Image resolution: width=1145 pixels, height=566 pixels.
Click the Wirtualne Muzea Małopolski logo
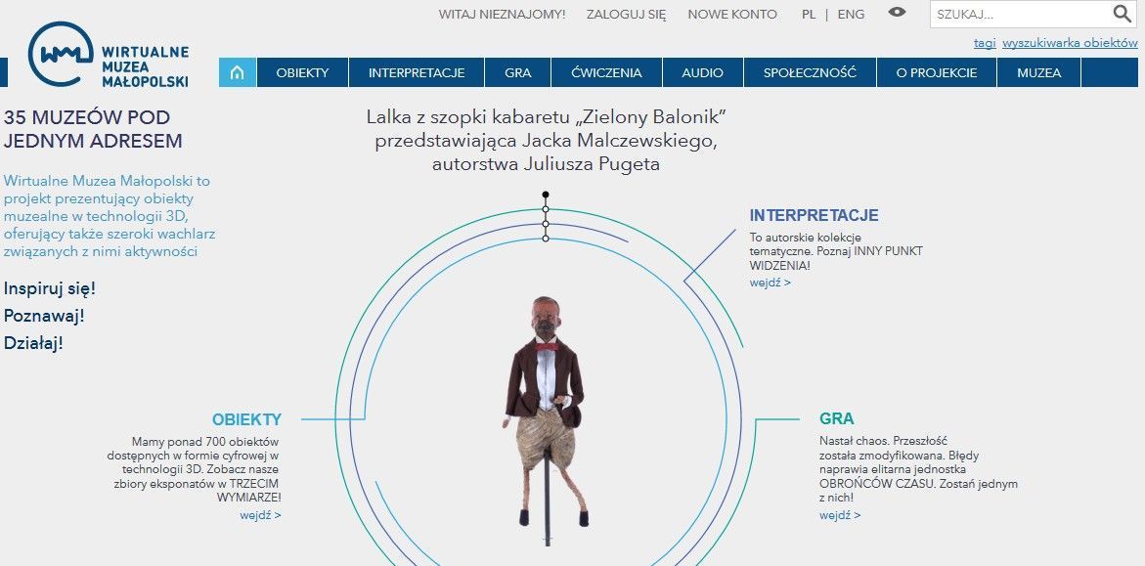tap(109, 55)
